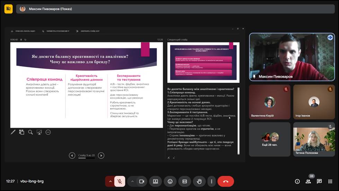Open the emoji reactions icon
The height and width of the screenshot is (191, 339).
(170, 181)
